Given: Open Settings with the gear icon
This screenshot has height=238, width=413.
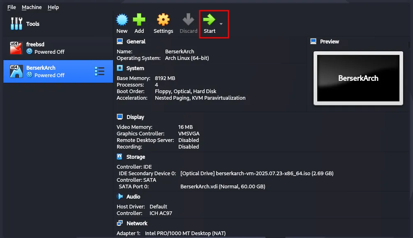Looking at the screenshot, I should click(163, 20).
